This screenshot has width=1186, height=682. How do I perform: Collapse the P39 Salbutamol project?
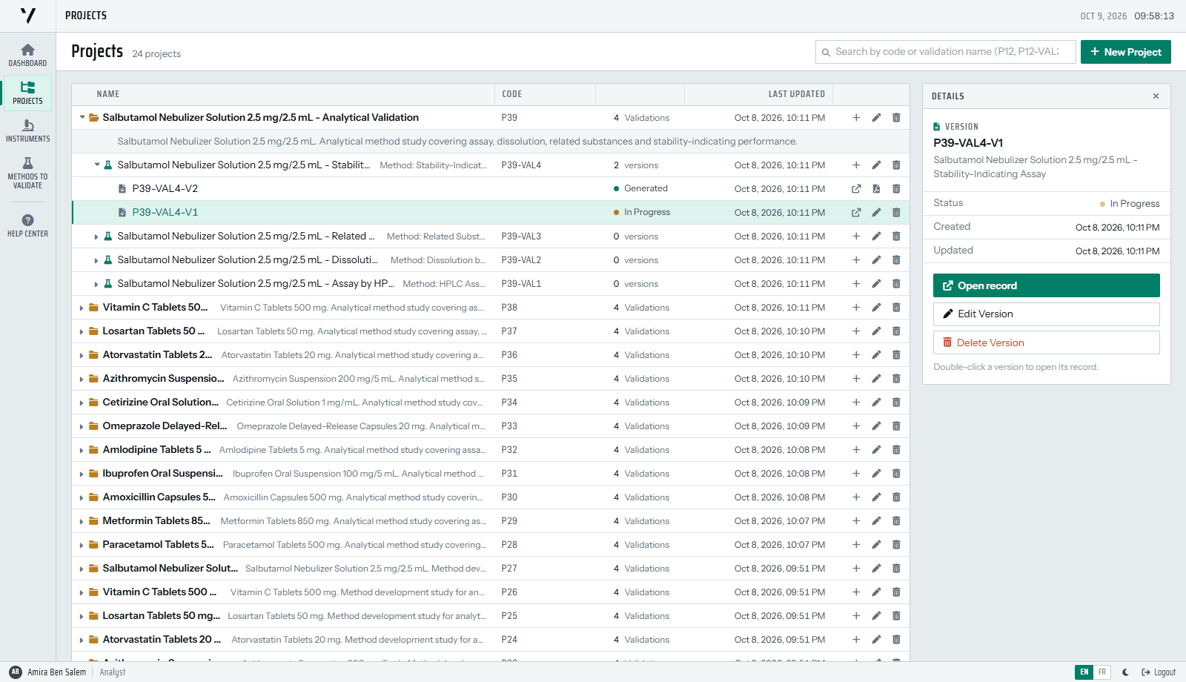pyautogui.click(x=82, y=118)
